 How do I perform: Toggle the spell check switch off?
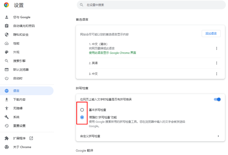217,99
